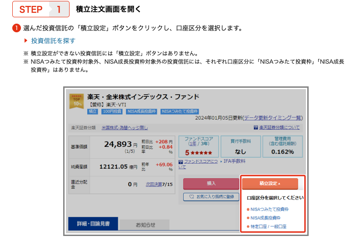Select the 1年 fund score period

193,144
